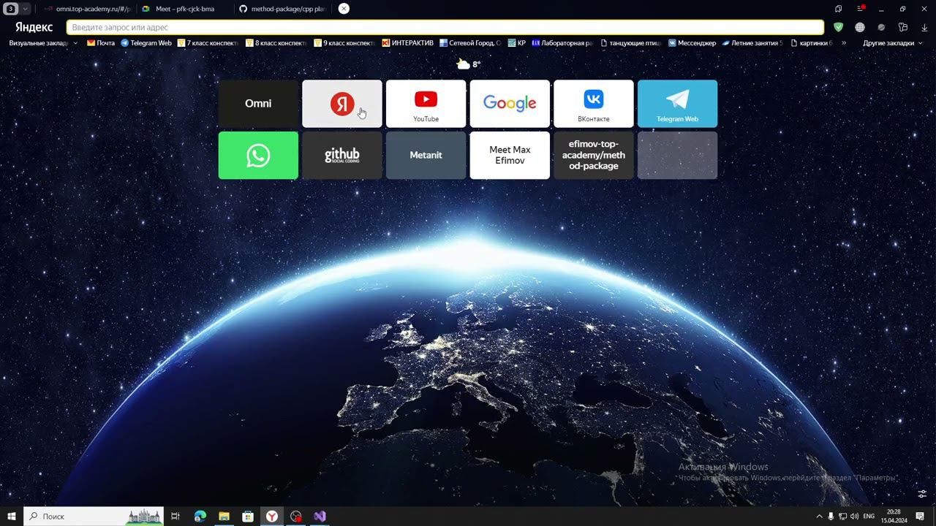Expand the 'Визуальные закладки' bookmark folder
This screenshot has width=936, height=526.
(x=42, y=43)
